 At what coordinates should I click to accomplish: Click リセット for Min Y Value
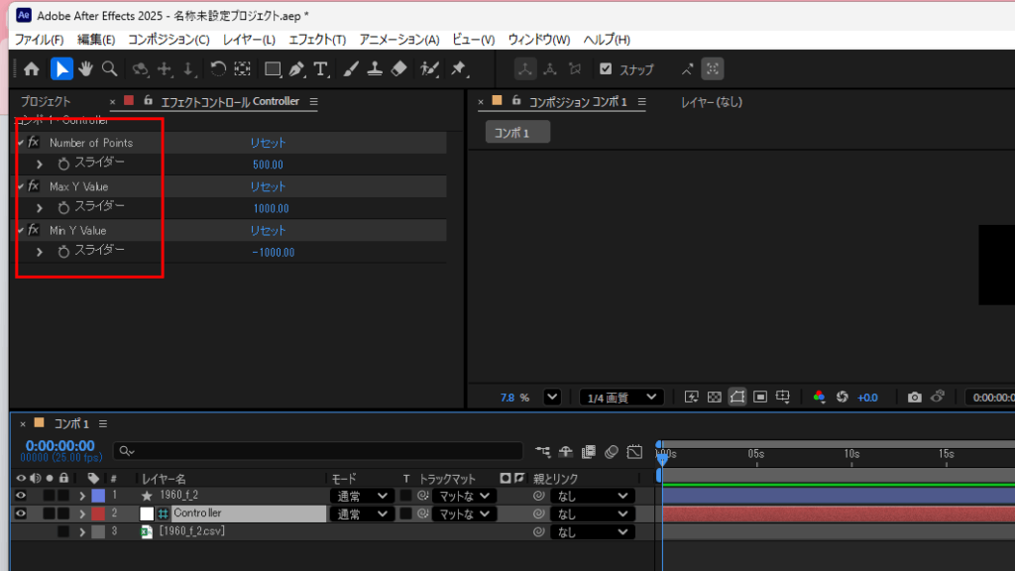pyautogui.click(x=268, y=230)
